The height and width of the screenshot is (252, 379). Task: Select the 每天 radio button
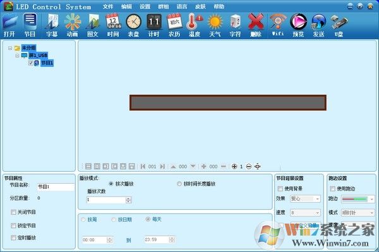pos(148,219)
